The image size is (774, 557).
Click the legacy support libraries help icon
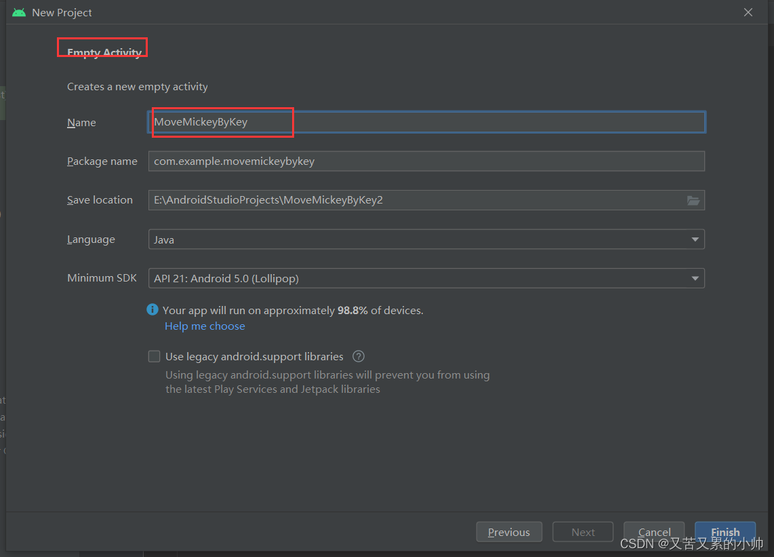tap(359, 356)
